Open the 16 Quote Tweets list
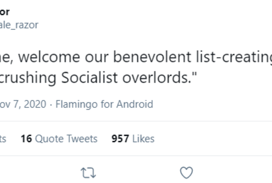272x183 pixels. point(59,139)
